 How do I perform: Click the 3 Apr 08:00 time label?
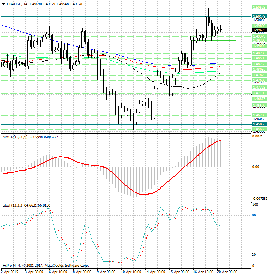click(34, 272)
